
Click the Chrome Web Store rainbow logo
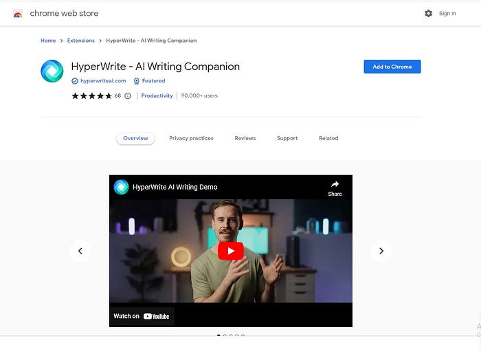tap(18, 14)
